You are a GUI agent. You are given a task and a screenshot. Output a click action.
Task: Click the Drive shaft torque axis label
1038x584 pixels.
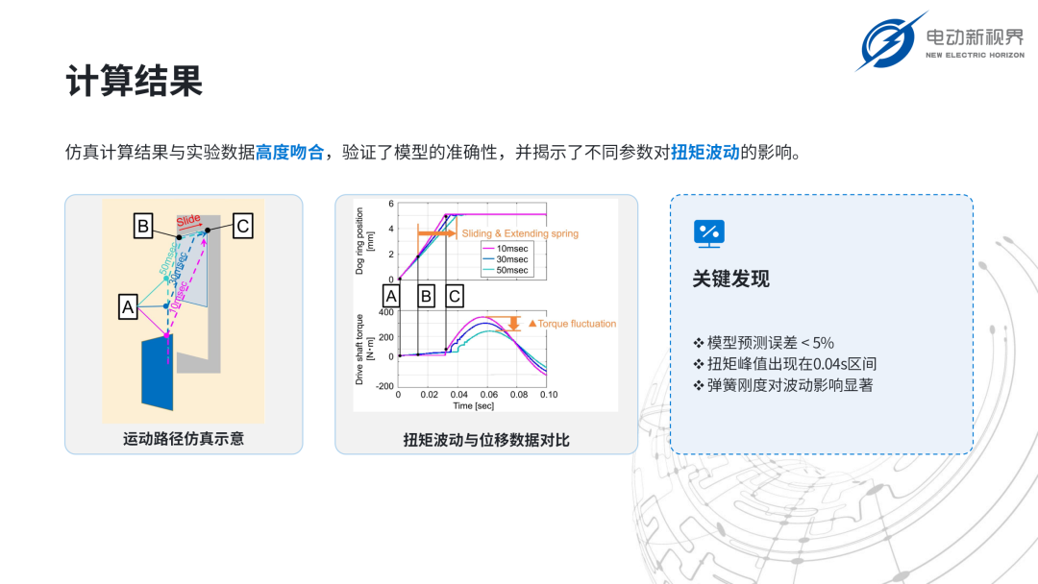click(364, 350)
